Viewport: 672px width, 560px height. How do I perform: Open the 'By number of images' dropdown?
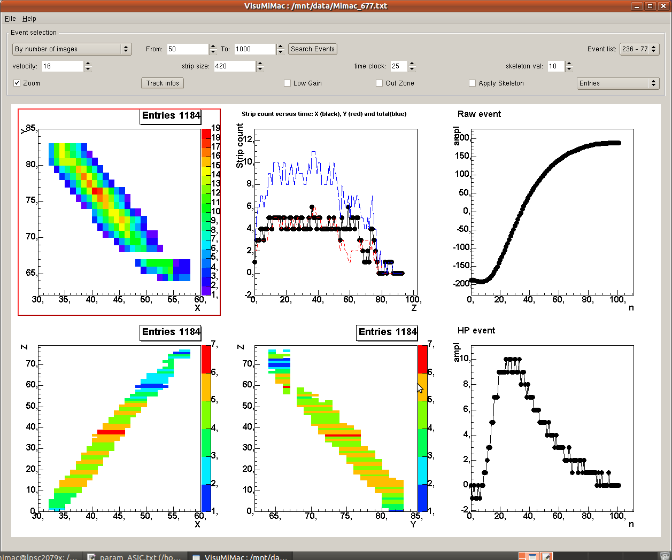click(x=72, y=49)
